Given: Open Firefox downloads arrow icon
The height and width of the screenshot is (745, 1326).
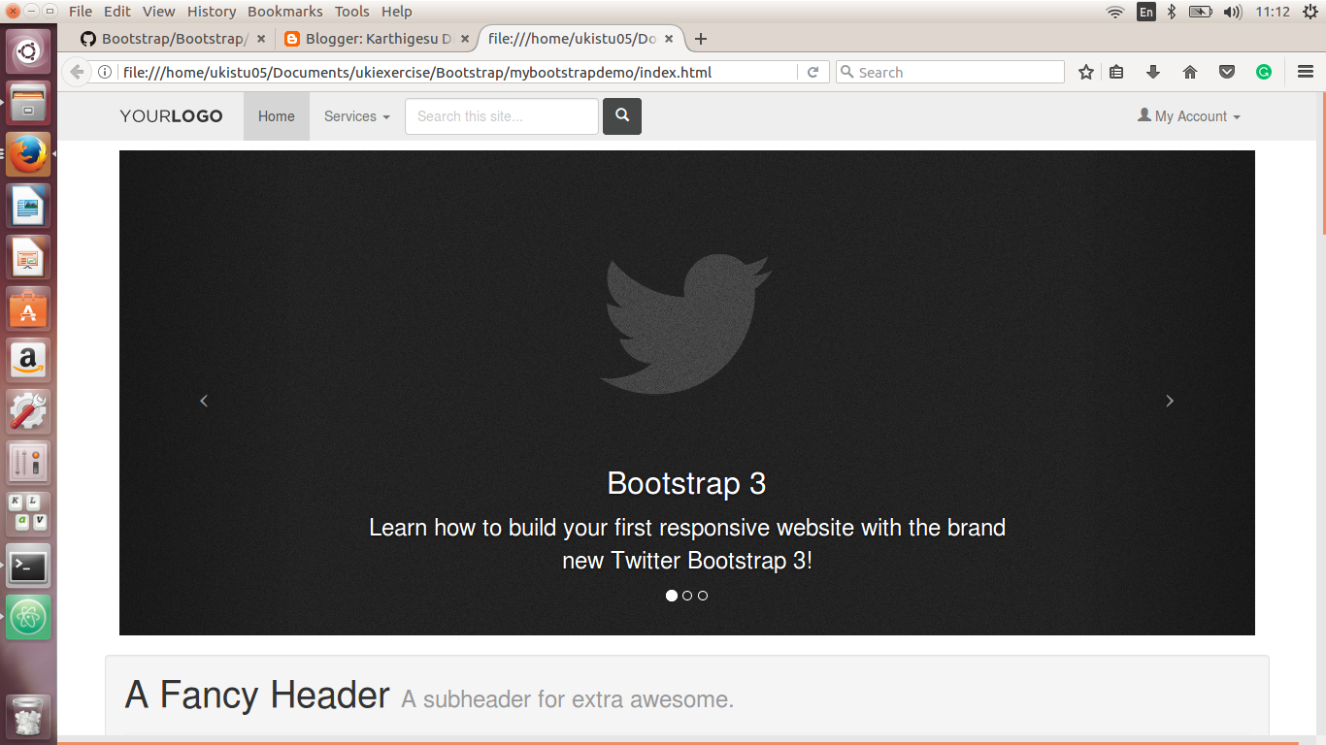Looking at the screenshot, I should coord(1153,72).
